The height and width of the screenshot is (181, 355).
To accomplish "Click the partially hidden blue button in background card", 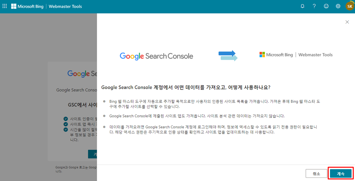I will click(x=92, y=154).
